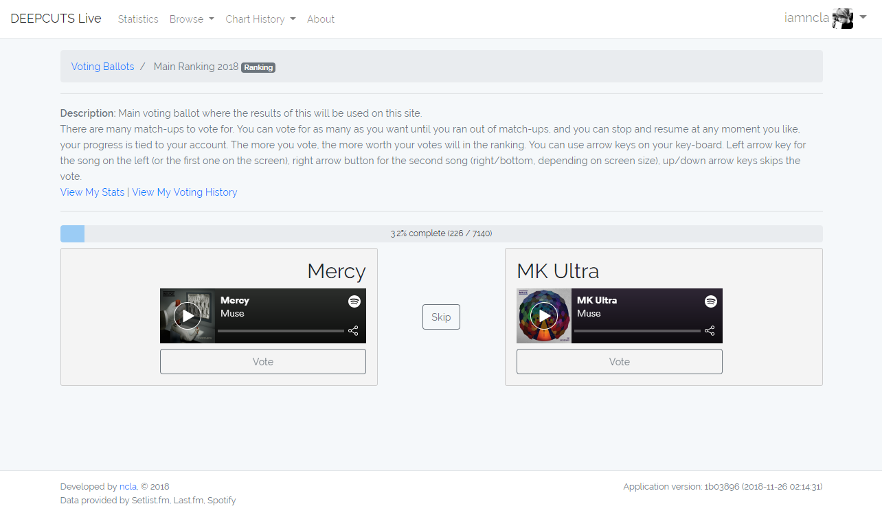Click the DEEPCUTS Live brand logo
Screen dimensions: 882x515
56,19
